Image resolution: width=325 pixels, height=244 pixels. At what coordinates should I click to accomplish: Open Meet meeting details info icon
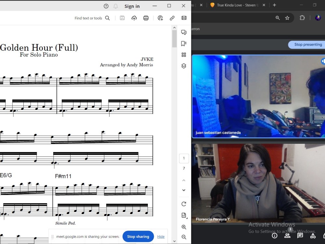(275, 236)
